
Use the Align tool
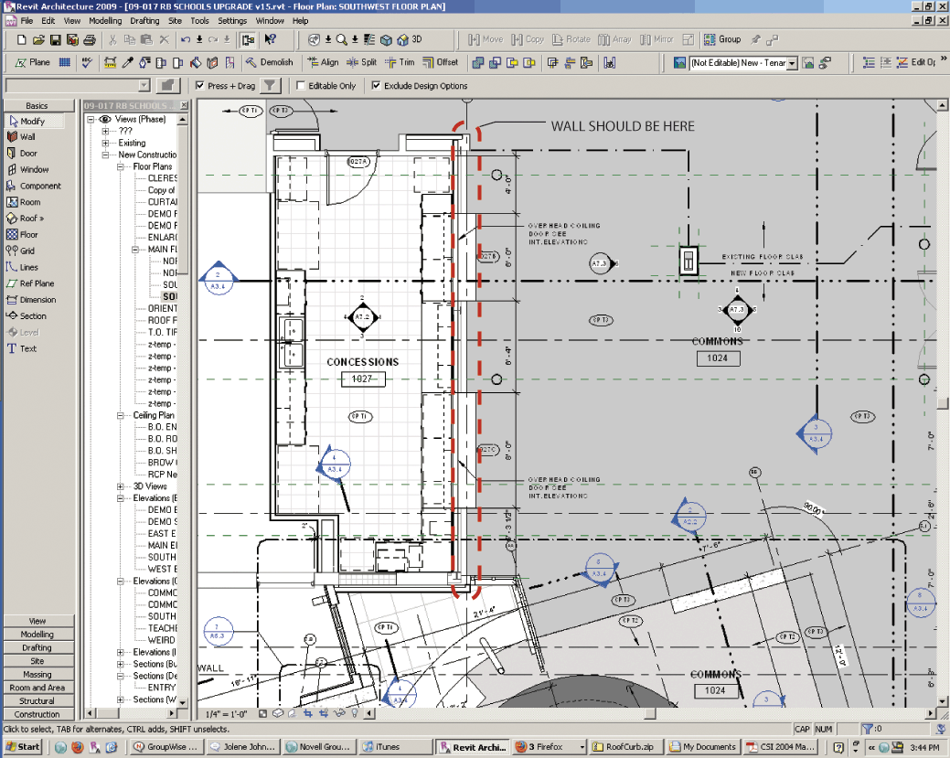tap(322, 63)
